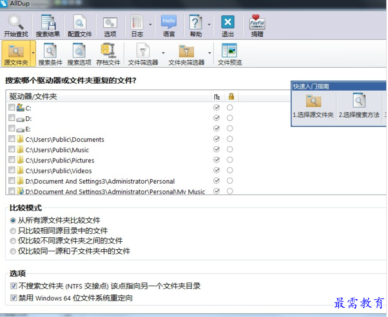Toggle the lock circle for E: row
The height and width of the screenshot is (317, 388).
click(230, 128)
